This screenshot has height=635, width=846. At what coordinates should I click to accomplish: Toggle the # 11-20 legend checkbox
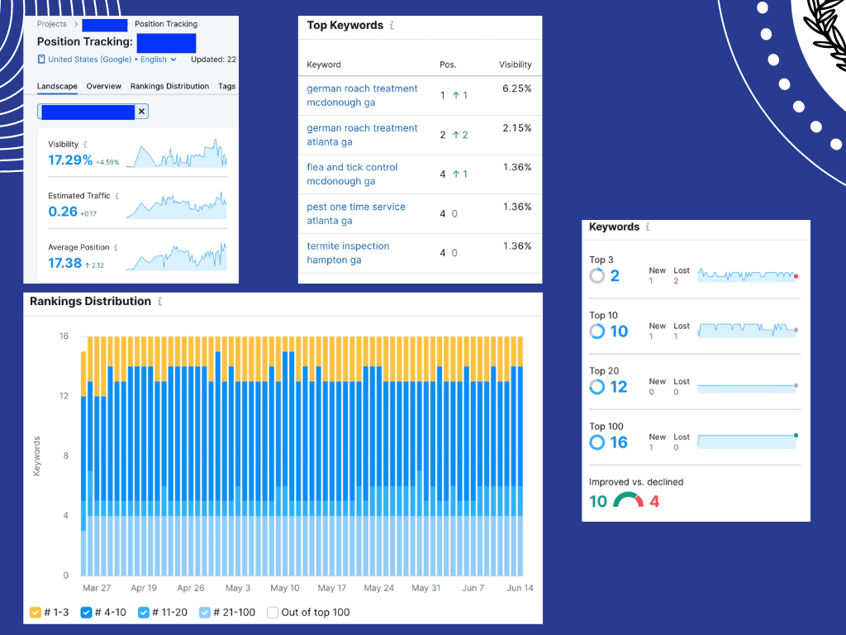pos(144,613)
